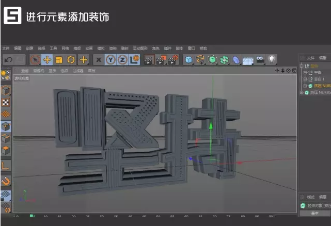Screen dimensions: 331x226
Task: Open the 角色 menu
Action: pos(156,49)
